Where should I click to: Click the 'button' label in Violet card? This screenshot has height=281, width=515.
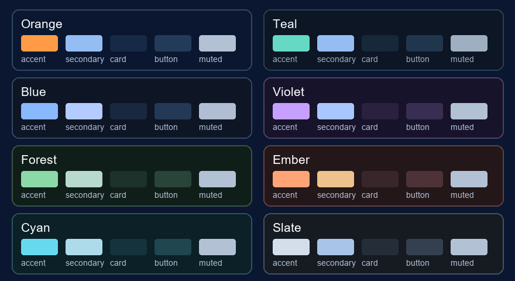pos(417,127)
